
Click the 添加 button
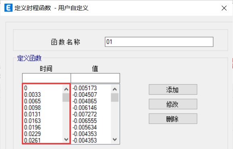(173, 89)
